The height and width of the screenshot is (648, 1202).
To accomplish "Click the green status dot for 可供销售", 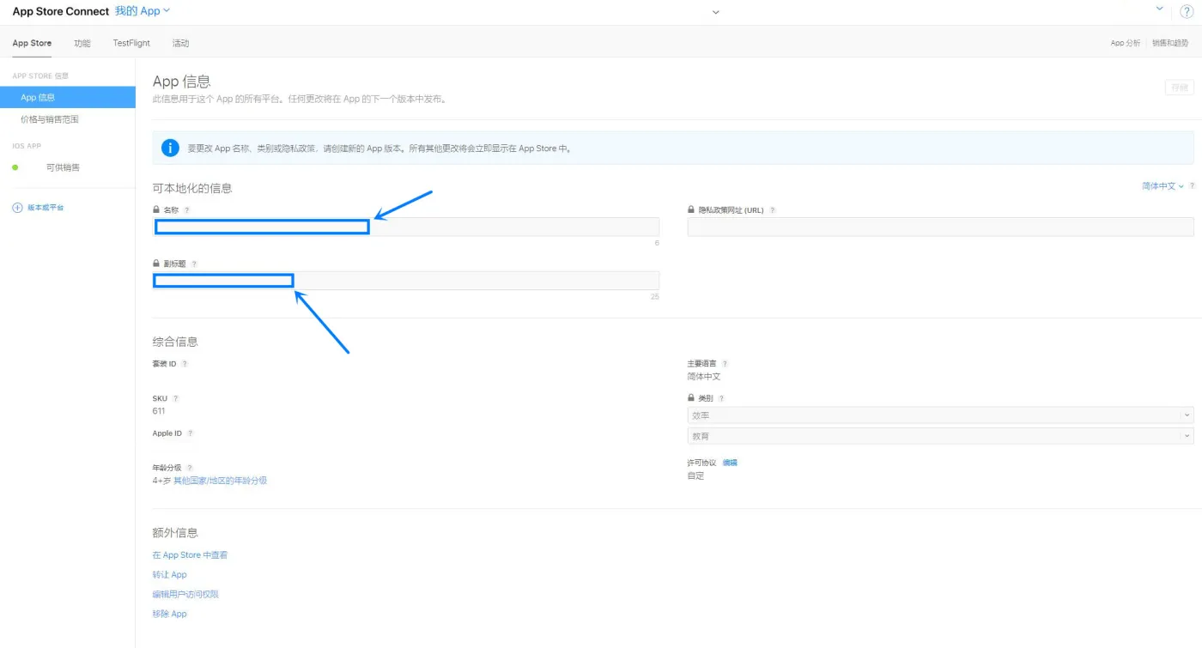I will [x=15, y=167].
